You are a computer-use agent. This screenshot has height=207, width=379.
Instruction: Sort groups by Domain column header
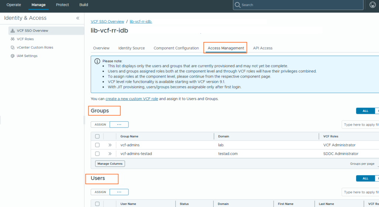(x=224, y=136)
